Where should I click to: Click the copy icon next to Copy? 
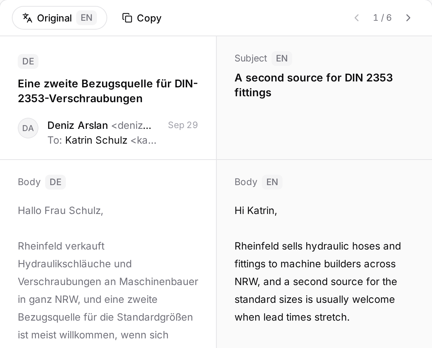click(x=127, y=18)
